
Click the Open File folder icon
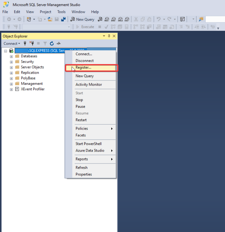50,19
